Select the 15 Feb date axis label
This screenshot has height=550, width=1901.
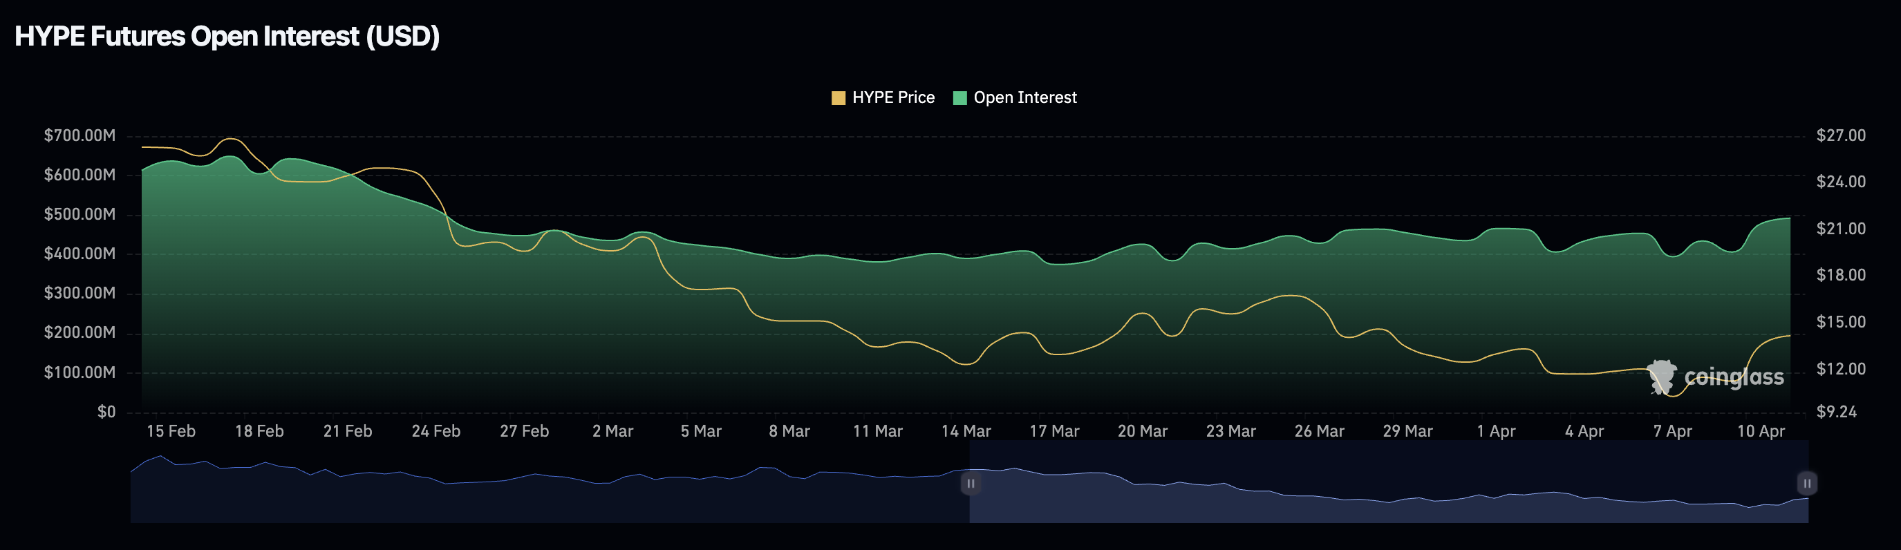(x=171, y=431)
